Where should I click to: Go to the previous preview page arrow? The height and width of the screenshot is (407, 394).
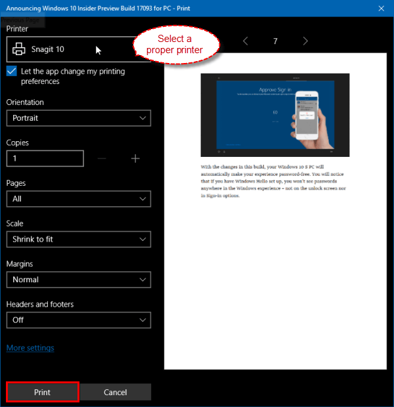(x=246, y=41)
